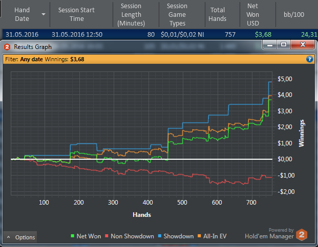Click the $0,01/$0,02 NL game type cell
The width and height of the screenshot is (318, 247).
coord(182,35)
